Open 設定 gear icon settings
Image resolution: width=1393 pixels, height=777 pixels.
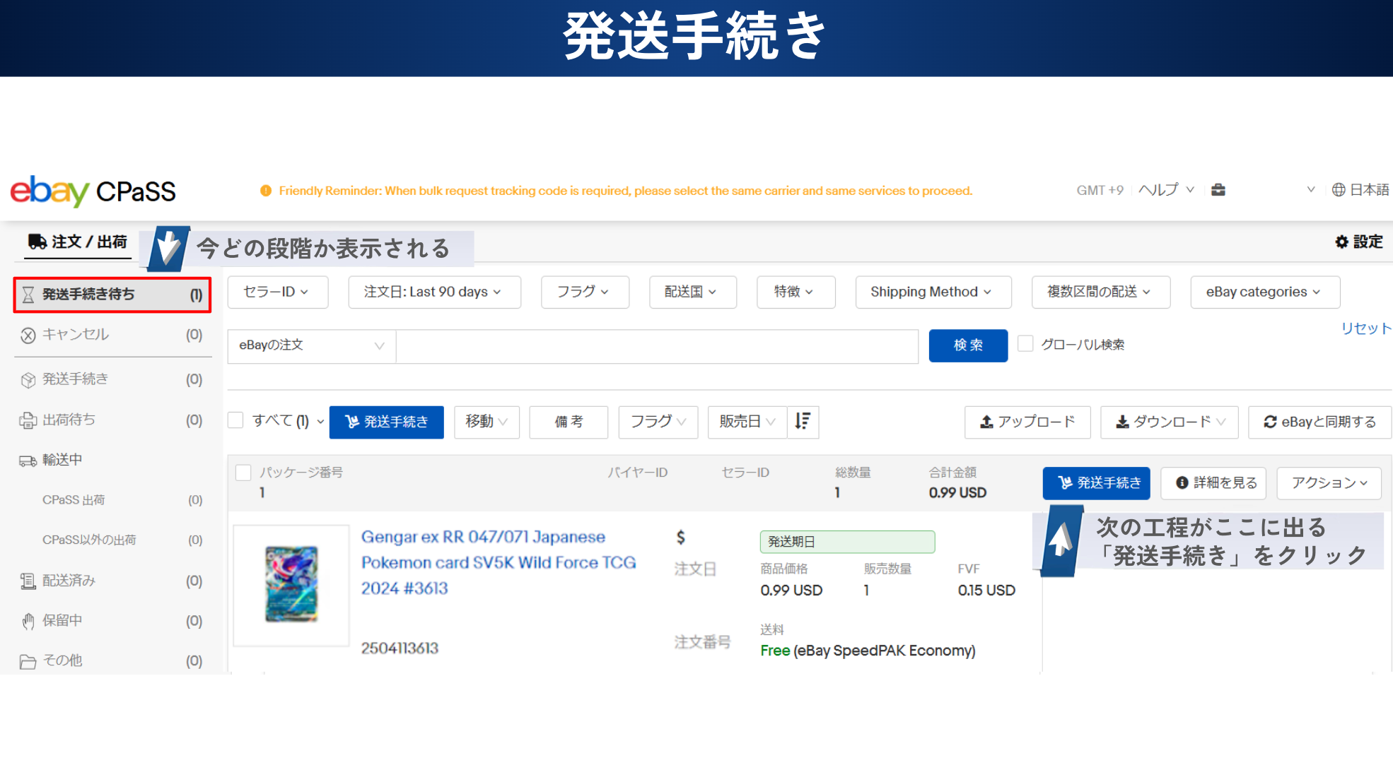point(1341,242)
